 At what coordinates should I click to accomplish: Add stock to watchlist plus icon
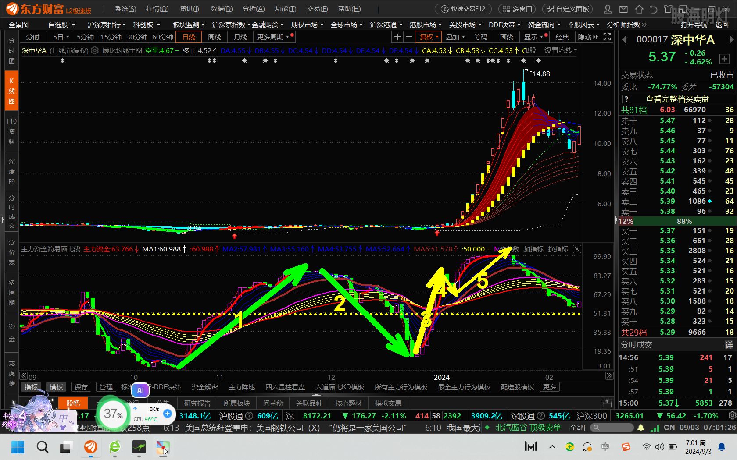tap(724, 59)
